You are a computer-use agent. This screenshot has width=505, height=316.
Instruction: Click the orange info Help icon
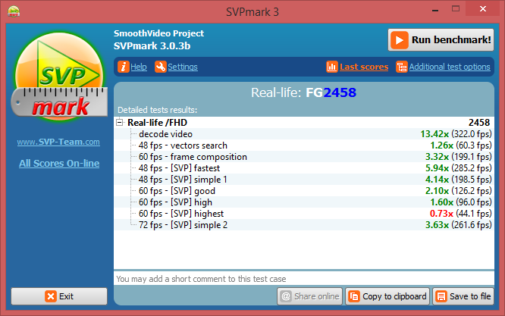click(124, 67)
